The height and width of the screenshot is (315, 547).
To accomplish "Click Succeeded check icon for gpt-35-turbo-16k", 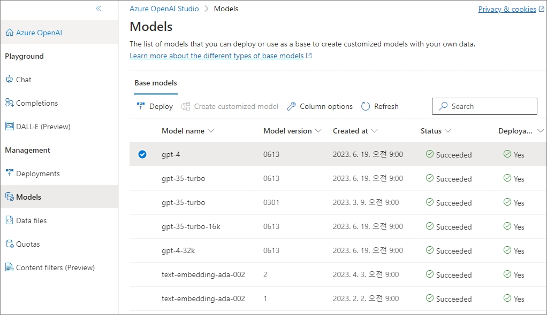I will point(430,226).
